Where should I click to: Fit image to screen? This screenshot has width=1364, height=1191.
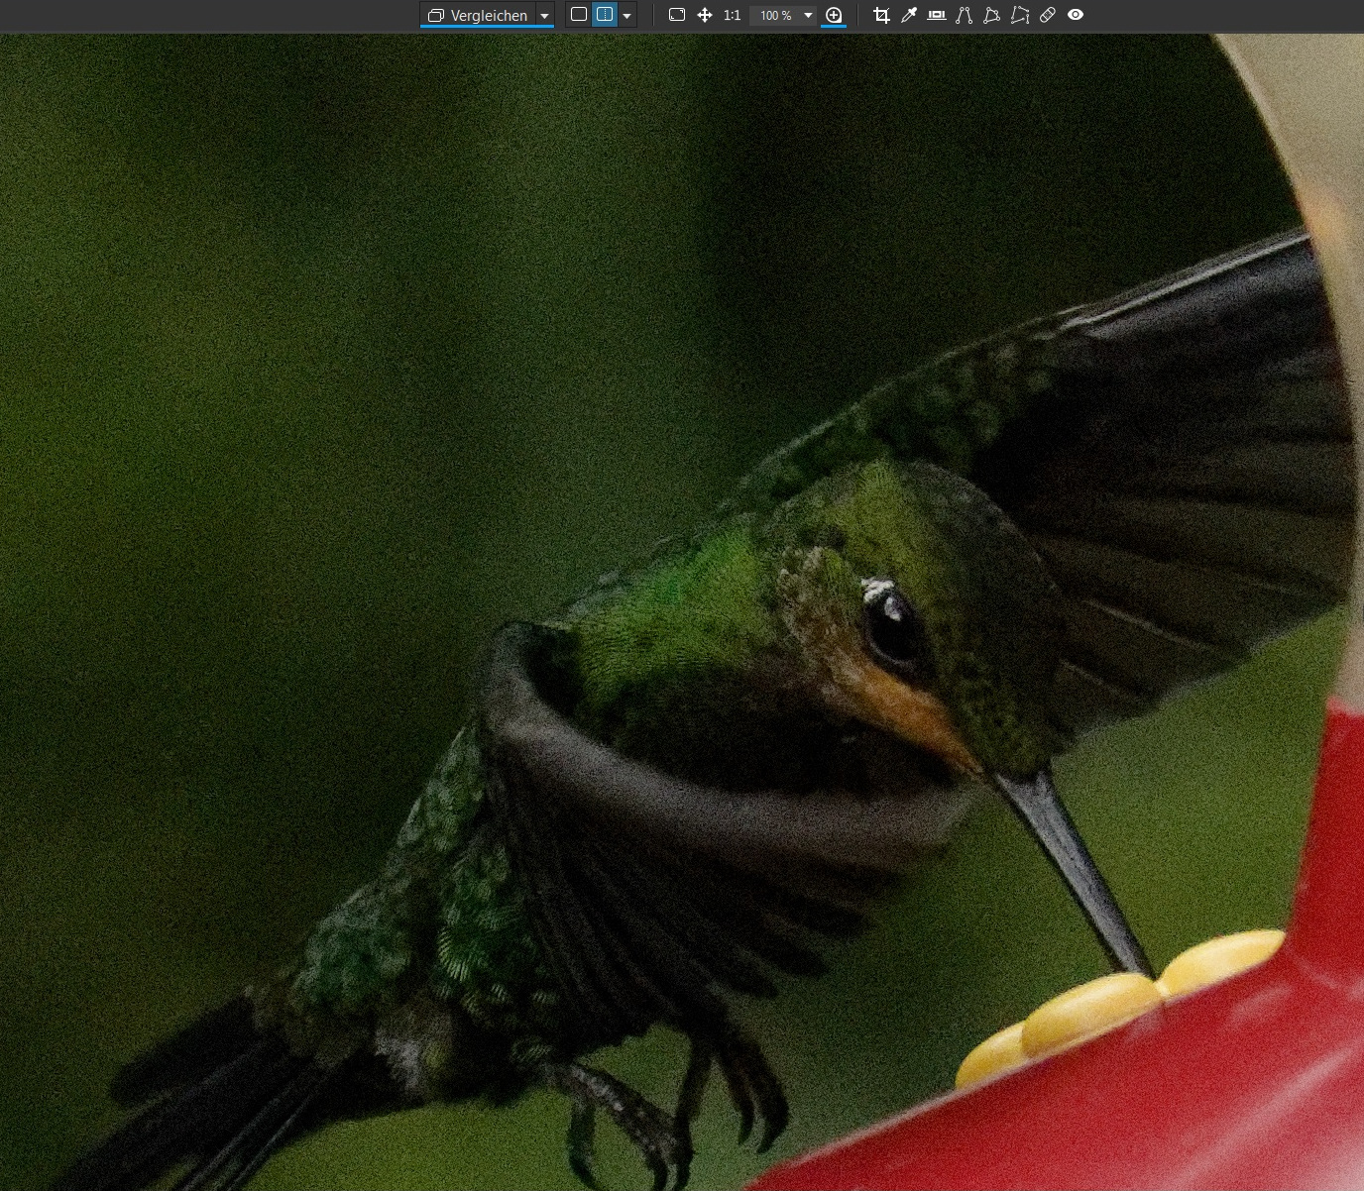pos(677,15)
